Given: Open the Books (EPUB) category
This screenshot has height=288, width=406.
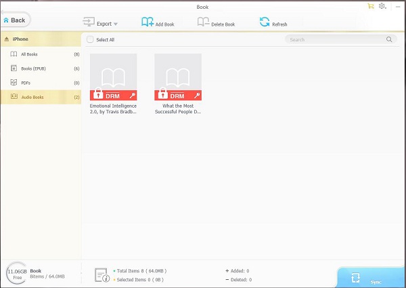Looking at the screenshot, I should pos(31,68).
